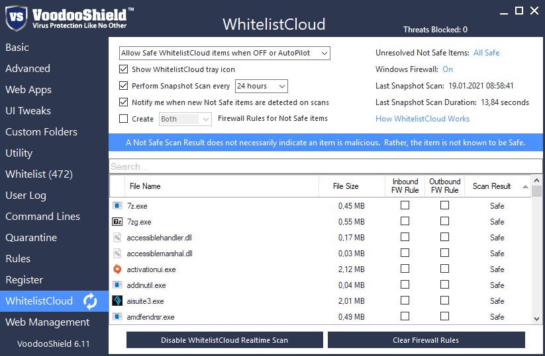Screen dimensions: 545x356
Task: Click Disable WhitelistCloud Realtime Scan button
Action: click(x=224, y=340)
